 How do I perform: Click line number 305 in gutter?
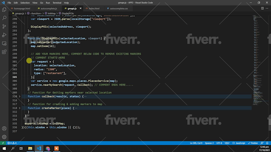tap(15, 77)
